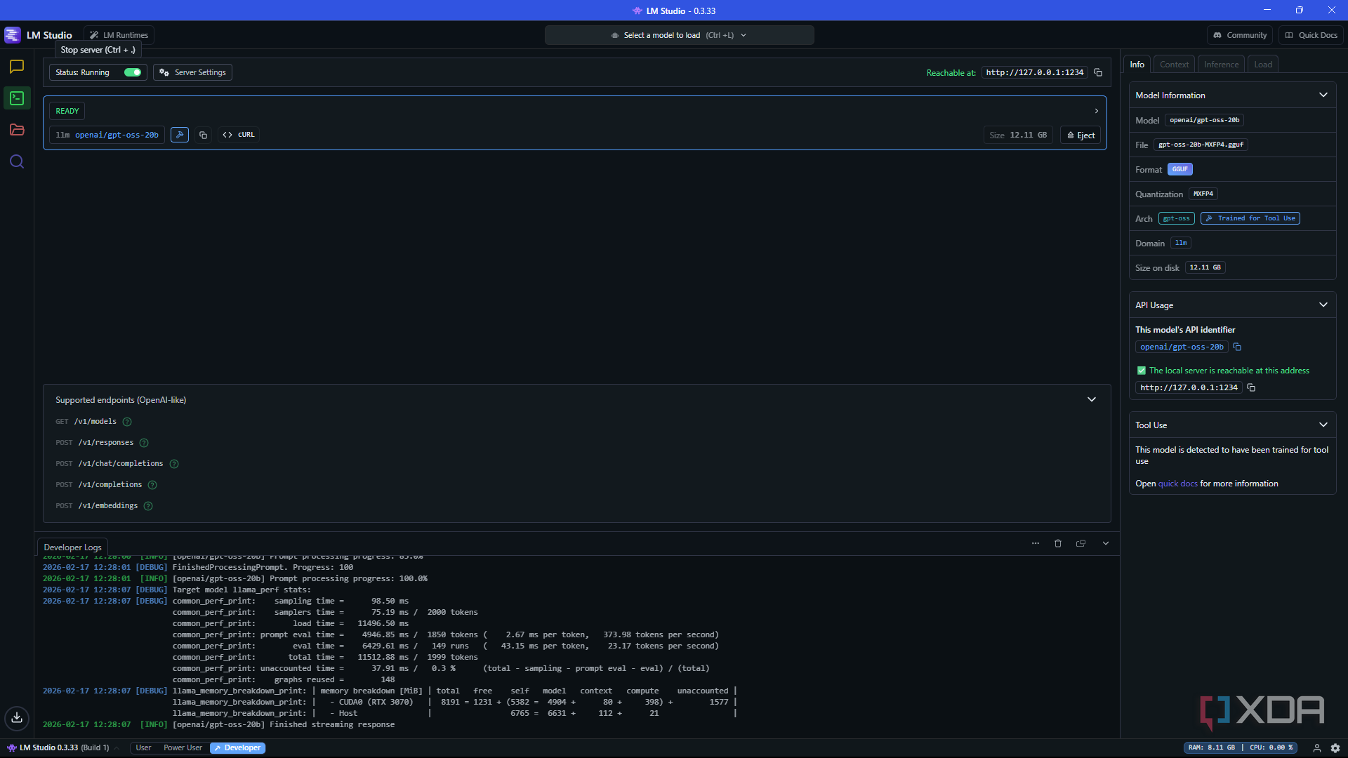The width and height of the screenshot is (1348, 758).
Task: Clear Developer Logs with the trash icon
Action: 1058,543
